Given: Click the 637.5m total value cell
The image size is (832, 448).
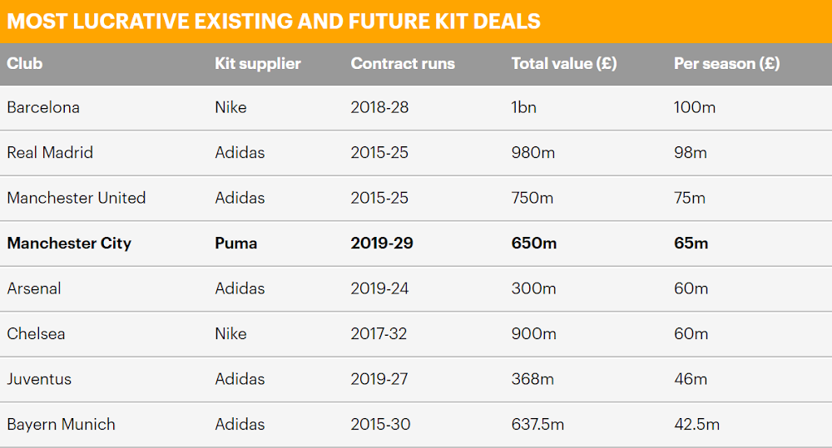Looking at the screenshot, I should tap(537, 425).
